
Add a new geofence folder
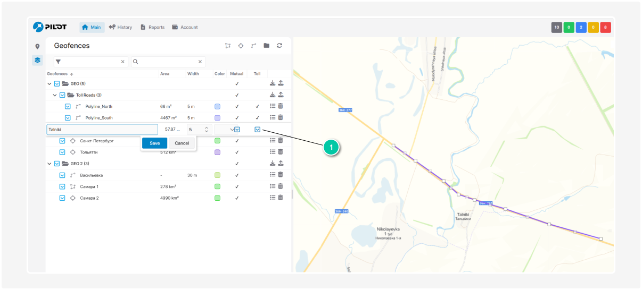267,46
